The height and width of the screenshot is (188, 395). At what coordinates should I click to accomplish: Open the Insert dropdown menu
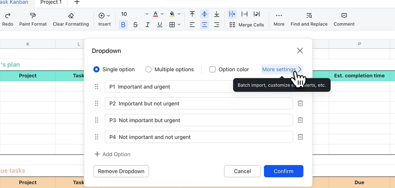pyautogui.click(x=104, y=19)
